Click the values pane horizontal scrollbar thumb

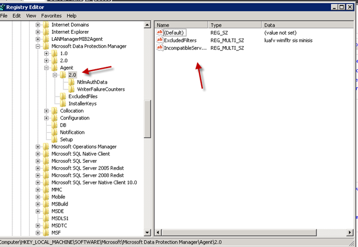[239, 233]
